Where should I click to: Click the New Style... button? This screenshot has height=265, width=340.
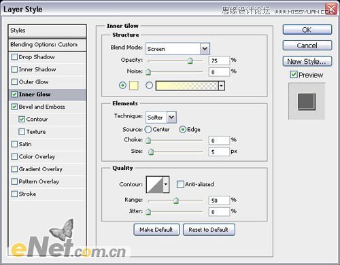tap(307, 61)
